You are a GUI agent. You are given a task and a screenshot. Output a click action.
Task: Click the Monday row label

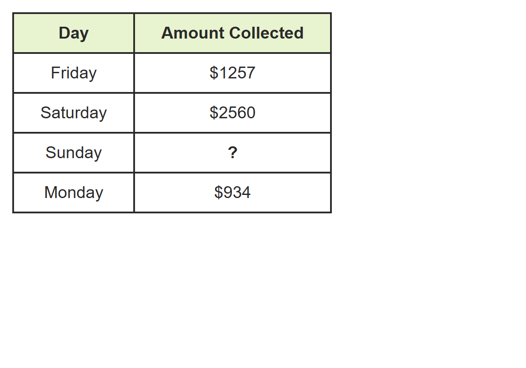74,192
